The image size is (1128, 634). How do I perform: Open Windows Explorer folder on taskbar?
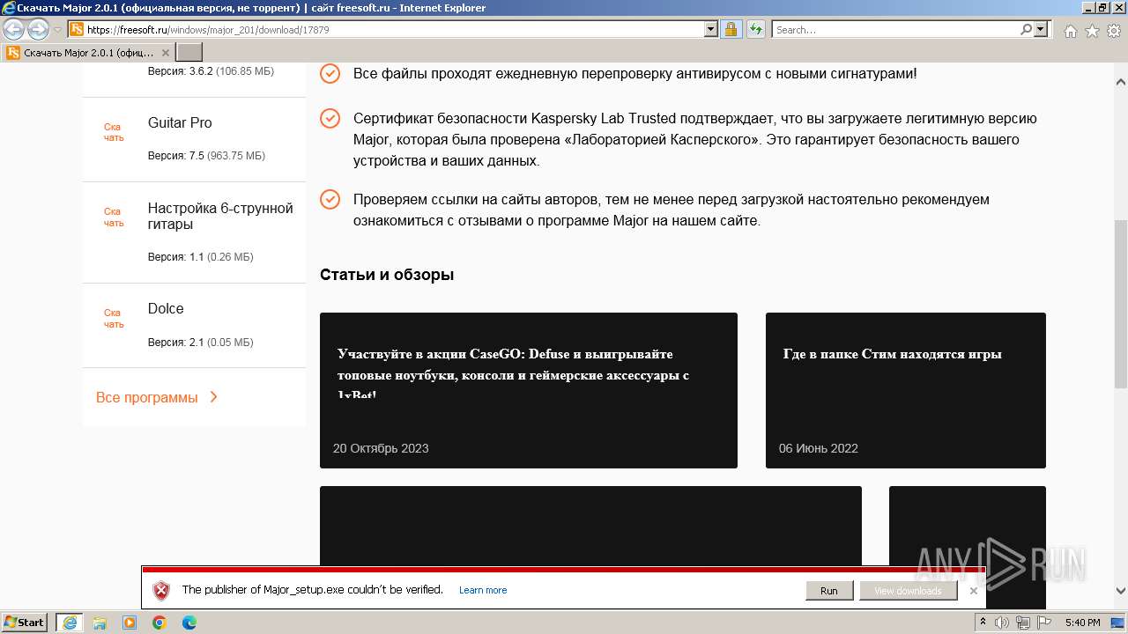click(100, 623)
